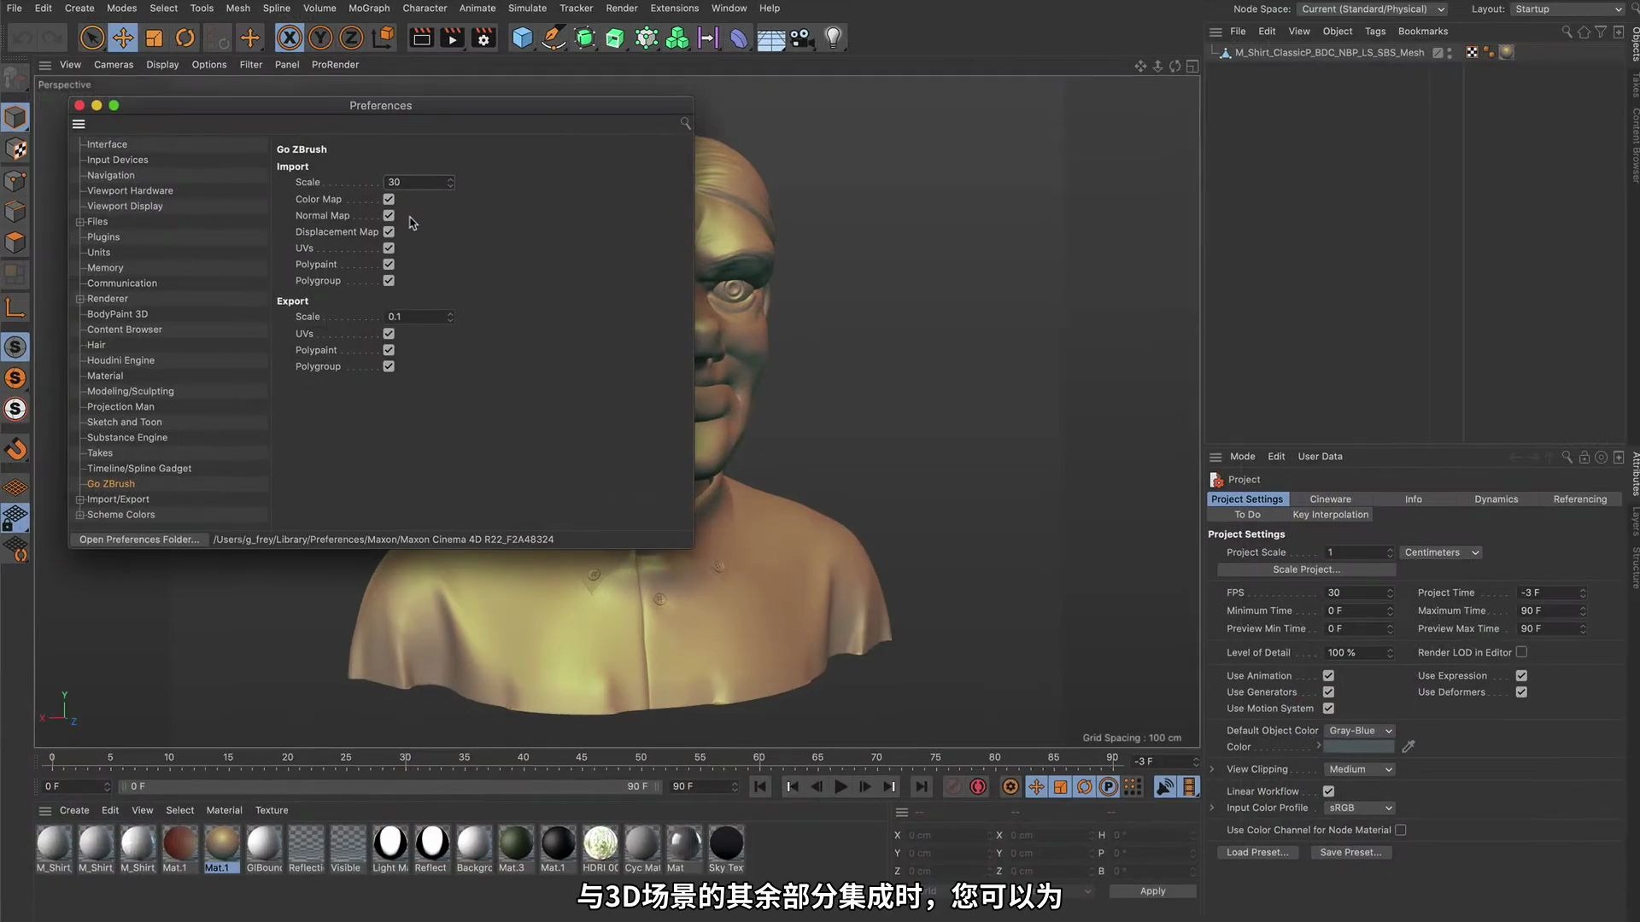This screenshot has height=922, width=1640.
Task: Disable Polypaint under the Export section
Action: coord(389,350)
